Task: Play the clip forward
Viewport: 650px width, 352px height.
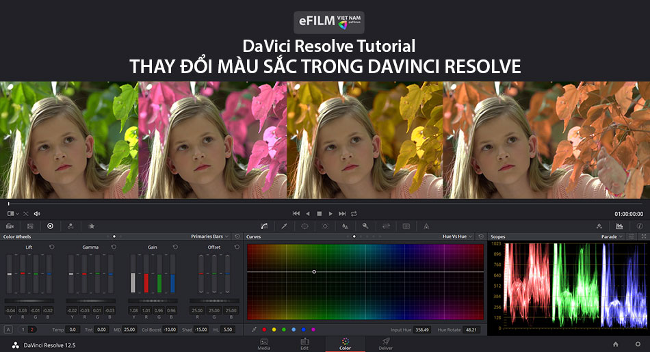Action: tap(330, 214)
